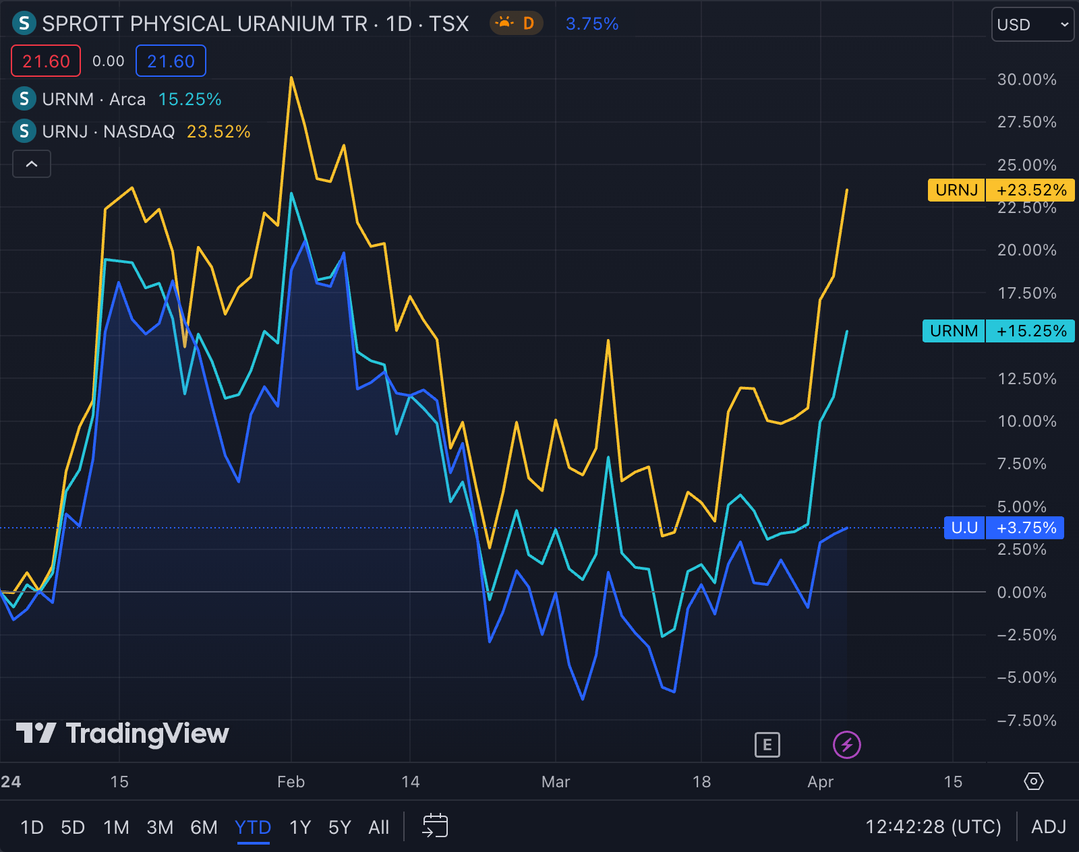Toggle the ADJ adjustment button
The height and width of the screenshot is (852, 1079).
click(x=1049, y=826)
